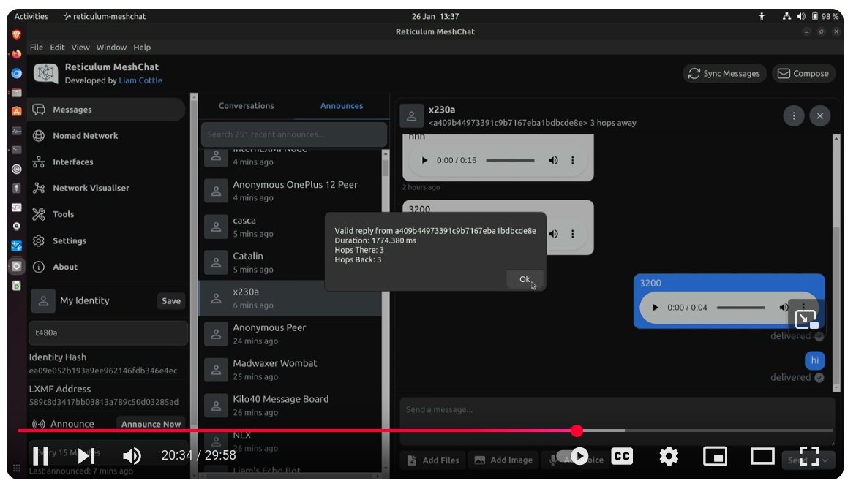Open the Activities overview
856x486 pixels.
[x=31, y=16]
